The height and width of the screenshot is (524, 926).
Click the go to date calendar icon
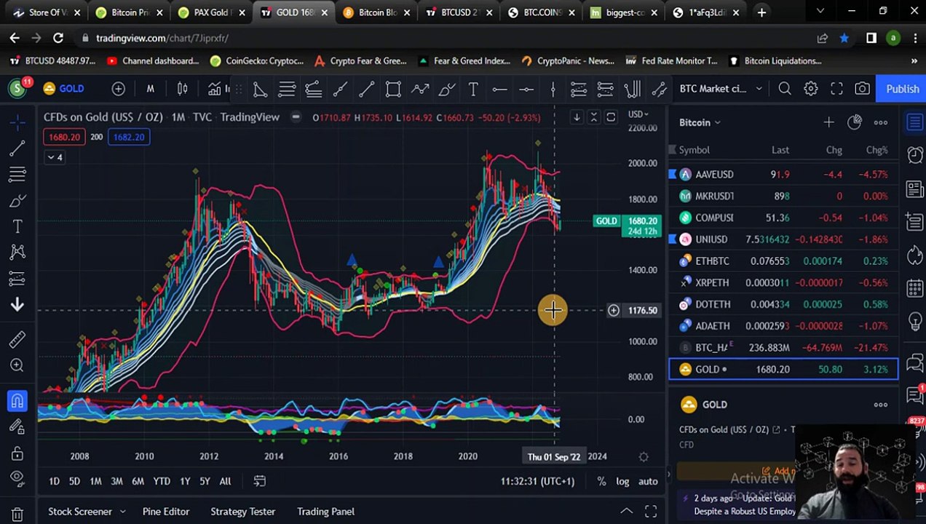click(259, 481)
